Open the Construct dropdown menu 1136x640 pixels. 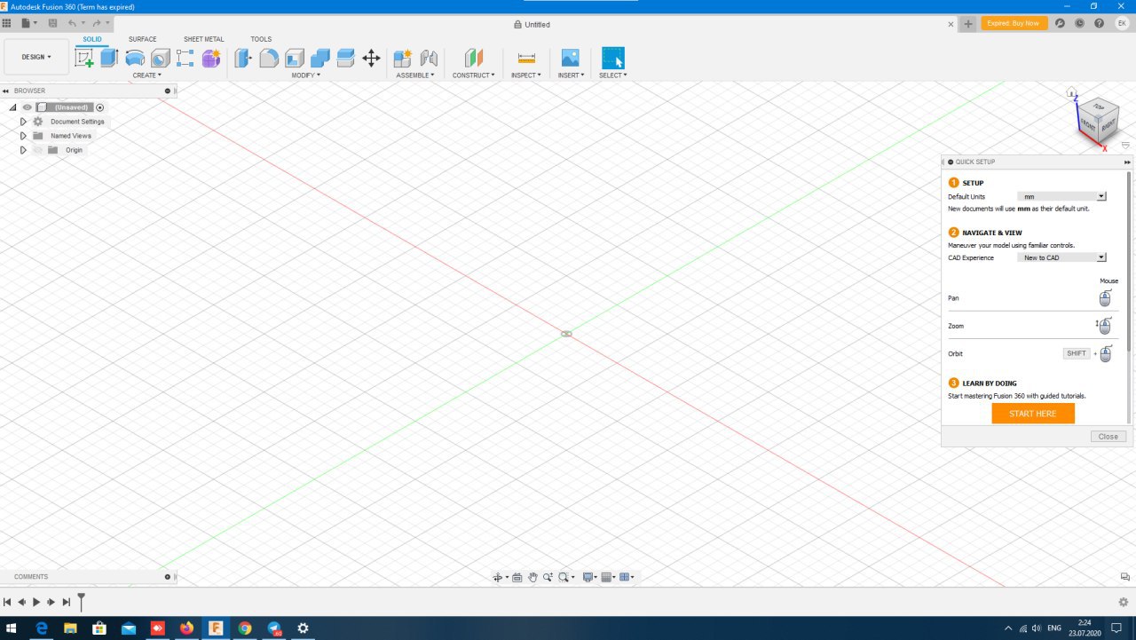[474, 75]
